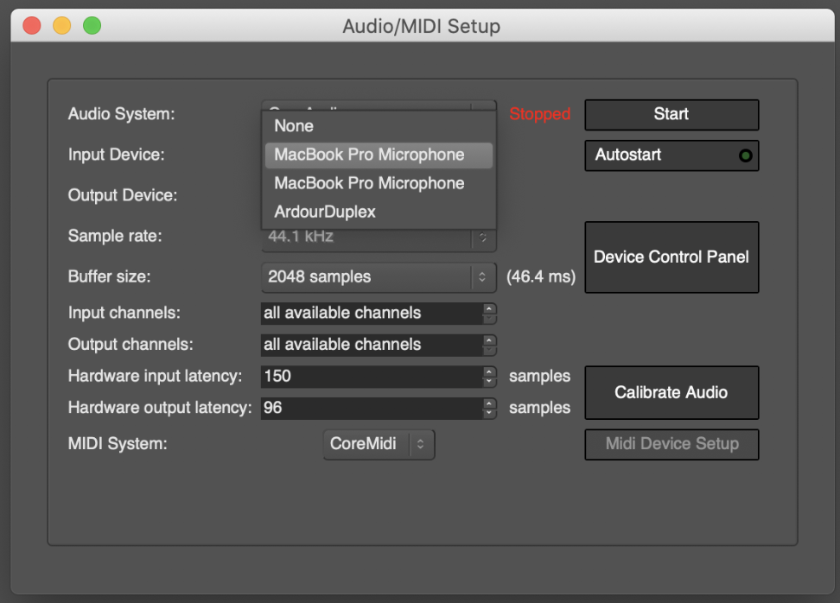Open the Buffer size dropdown
This screenshot has width=840, height=603.
[378, 277]
